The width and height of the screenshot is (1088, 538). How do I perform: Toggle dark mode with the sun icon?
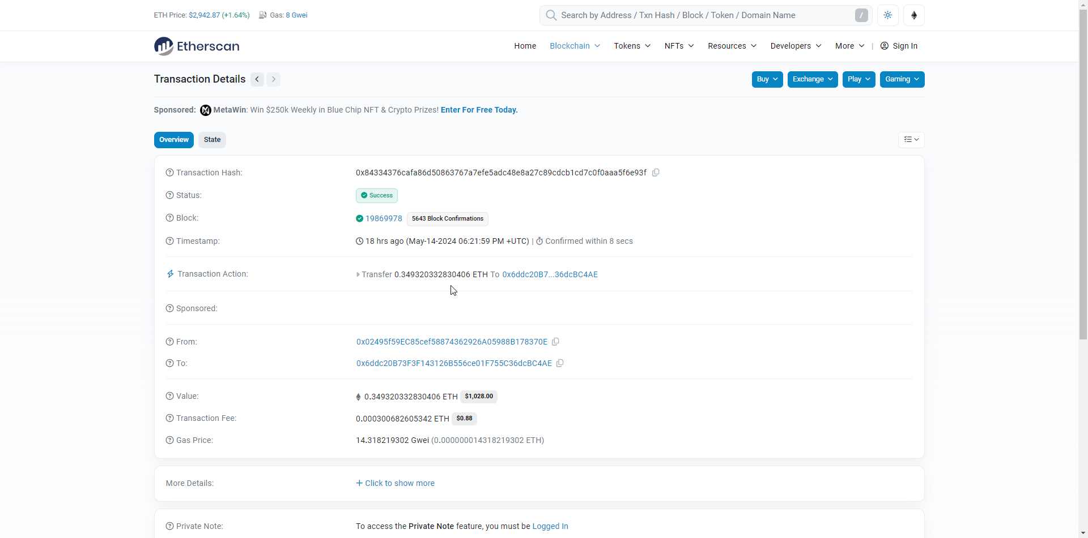[x=887, y=15]
